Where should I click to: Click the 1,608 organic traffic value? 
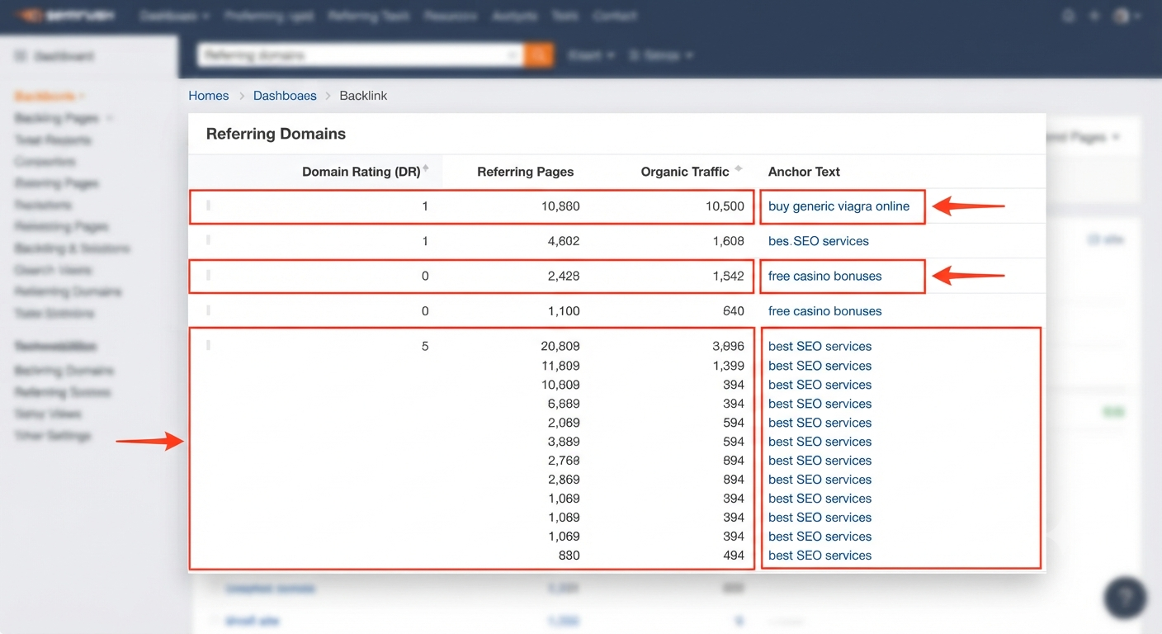tap(728, 241)
